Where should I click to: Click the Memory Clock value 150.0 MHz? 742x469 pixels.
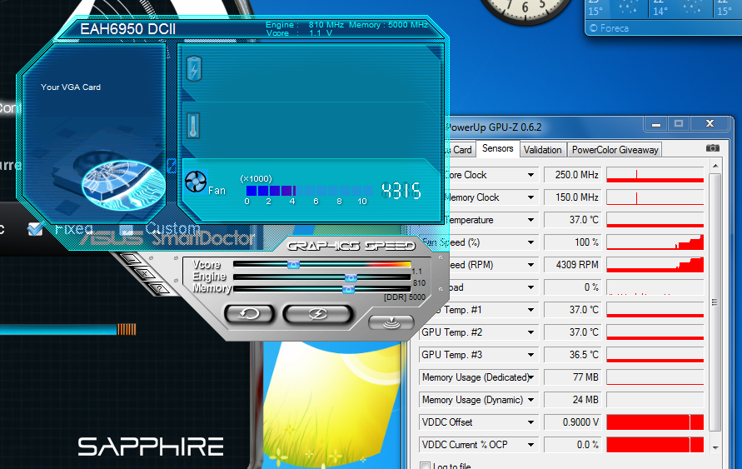pyautogui.click(x=573, y=197)
